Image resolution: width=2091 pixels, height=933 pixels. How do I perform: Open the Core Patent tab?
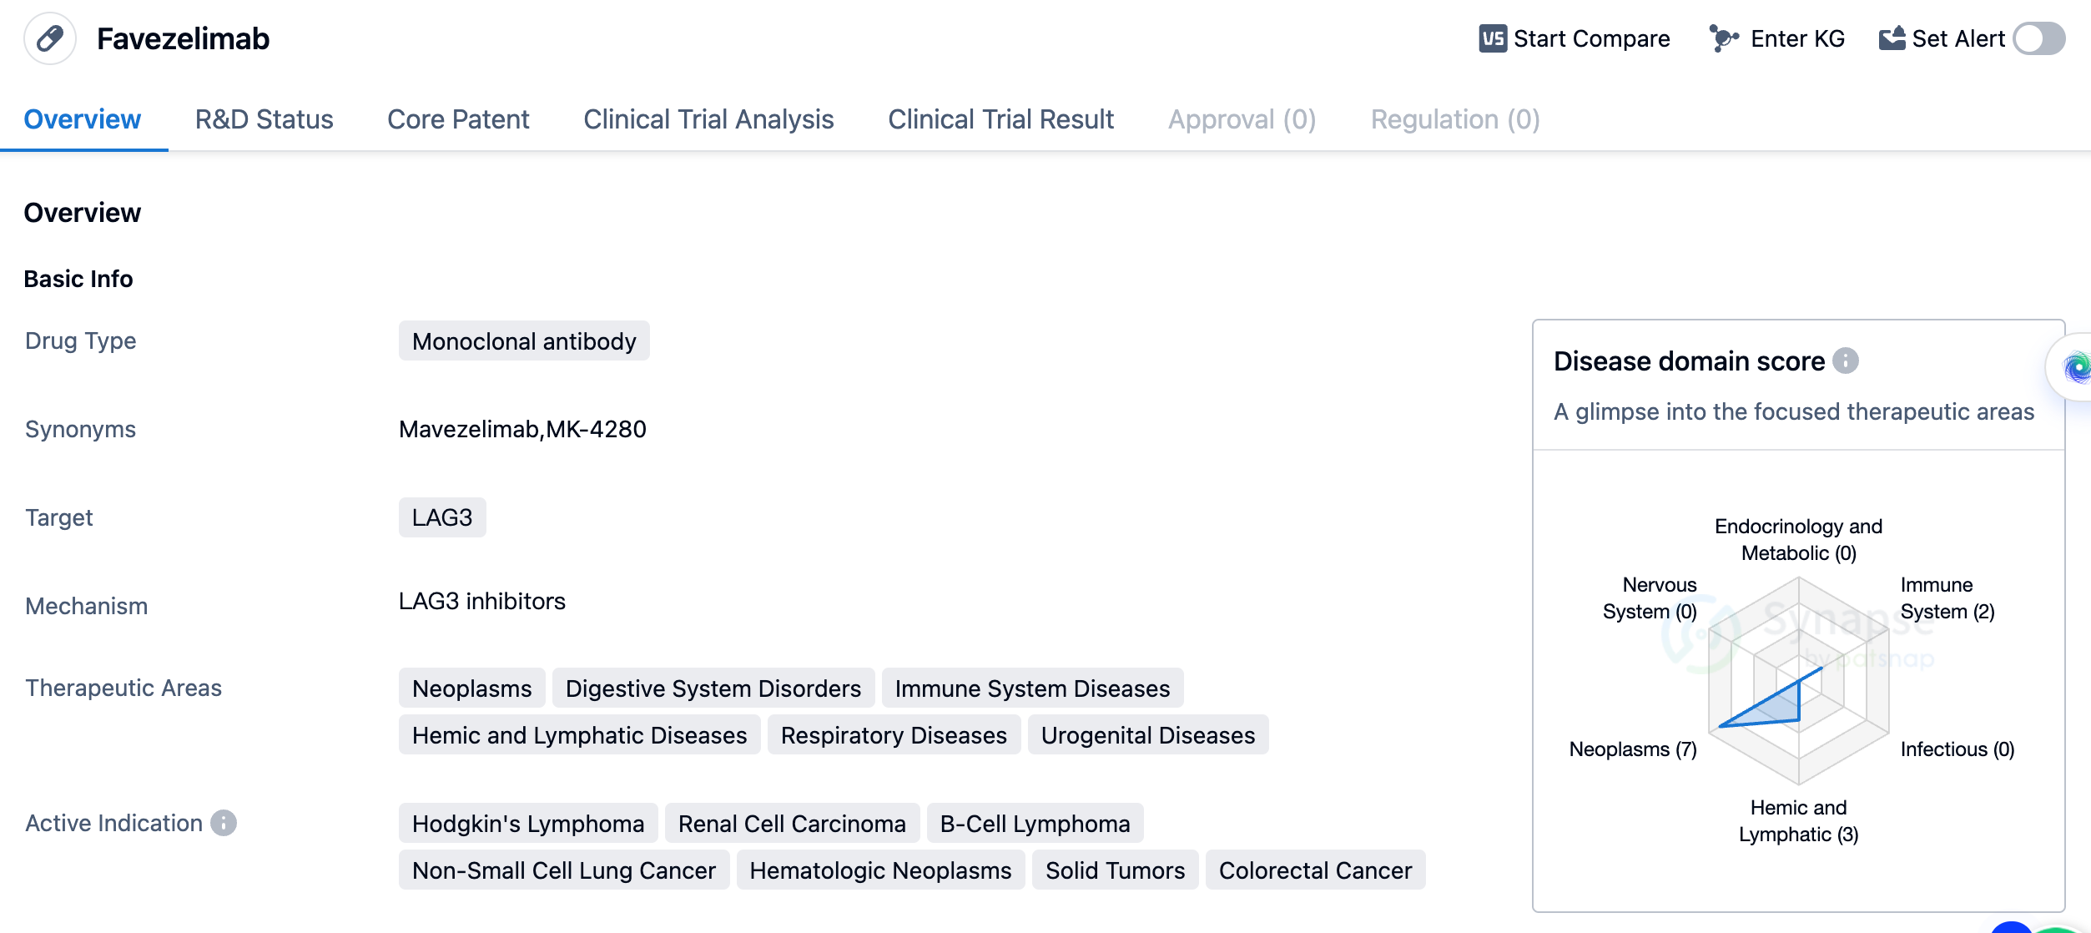pyautogui.click(x=458, y=119)
